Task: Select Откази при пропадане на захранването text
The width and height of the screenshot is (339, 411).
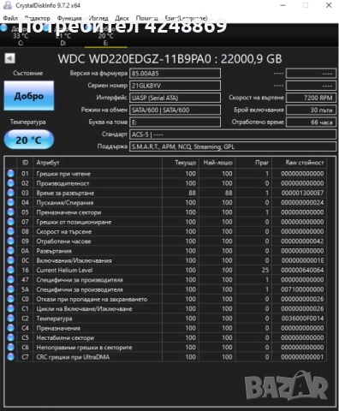Action: (92, 299)
